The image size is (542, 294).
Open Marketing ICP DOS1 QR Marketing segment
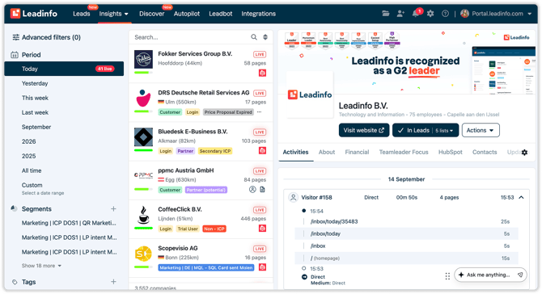click(x=69, y=223)
